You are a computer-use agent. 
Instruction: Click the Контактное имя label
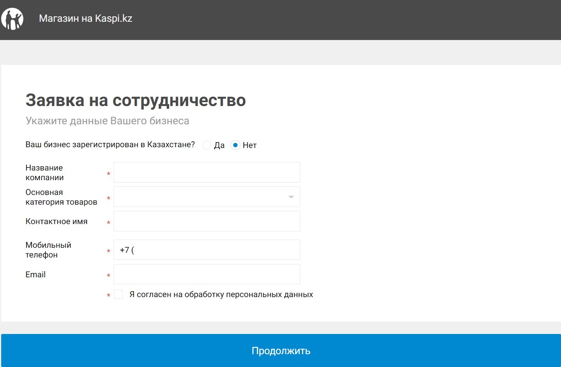56,221
